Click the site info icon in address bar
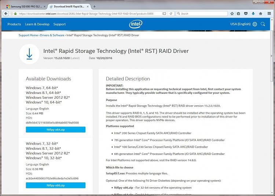The height and width of the screenshot is (196, 275). coord(12,14)
